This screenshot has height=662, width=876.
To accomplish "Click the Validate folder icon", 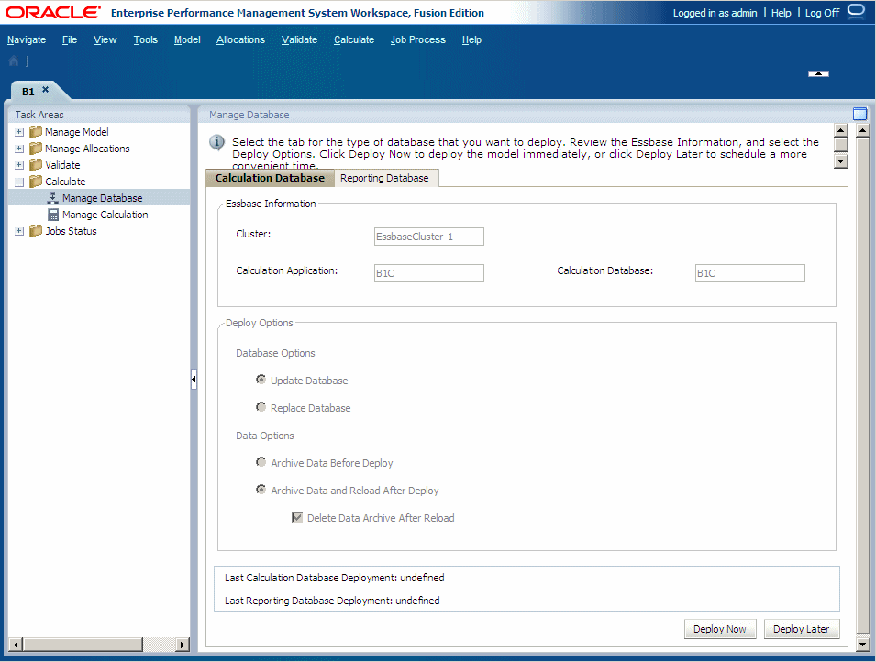I will click(36, 165).
